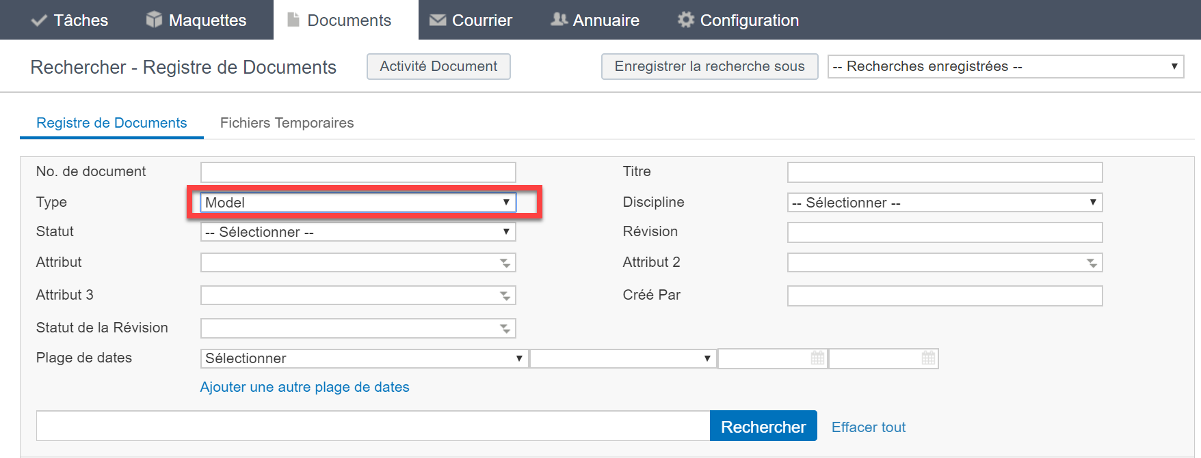
Task: Open the Tâches menu
Action: pyautogui.click(x=70, y=20)
